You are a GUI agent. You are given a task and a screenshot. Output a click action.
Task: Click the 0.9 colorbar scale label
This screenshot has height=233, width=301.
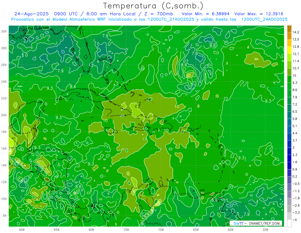[295, 169]
